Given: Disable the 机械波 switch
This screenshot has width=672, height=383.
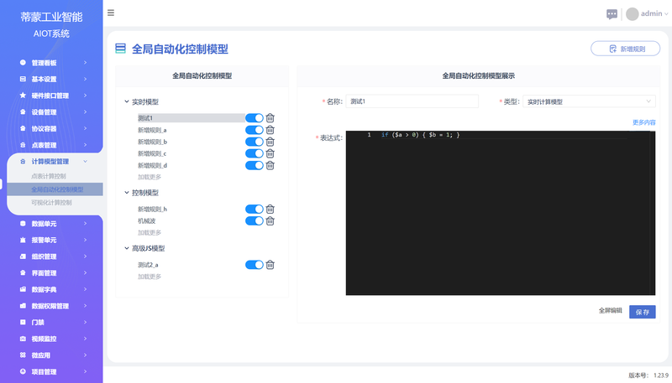Looking at the screenshot, I should [x=255, y=221].
